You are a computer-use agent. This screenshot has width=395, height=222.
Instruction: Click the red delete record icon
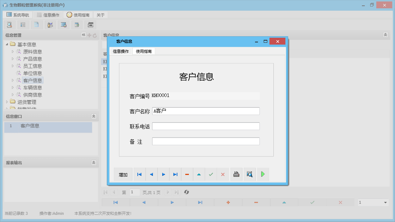point(187,174)
